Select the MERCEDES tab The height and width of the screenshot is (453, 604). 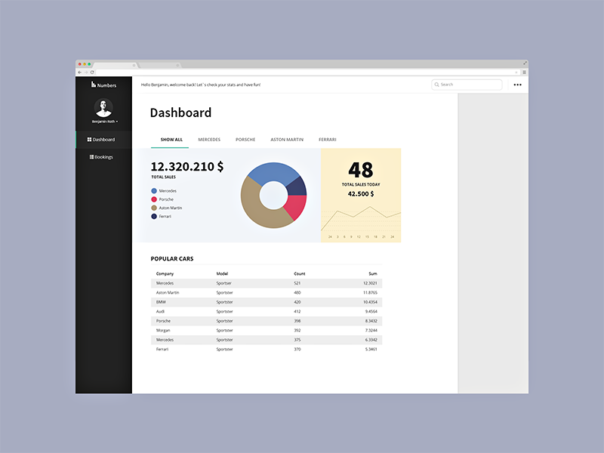click(209, 140)
